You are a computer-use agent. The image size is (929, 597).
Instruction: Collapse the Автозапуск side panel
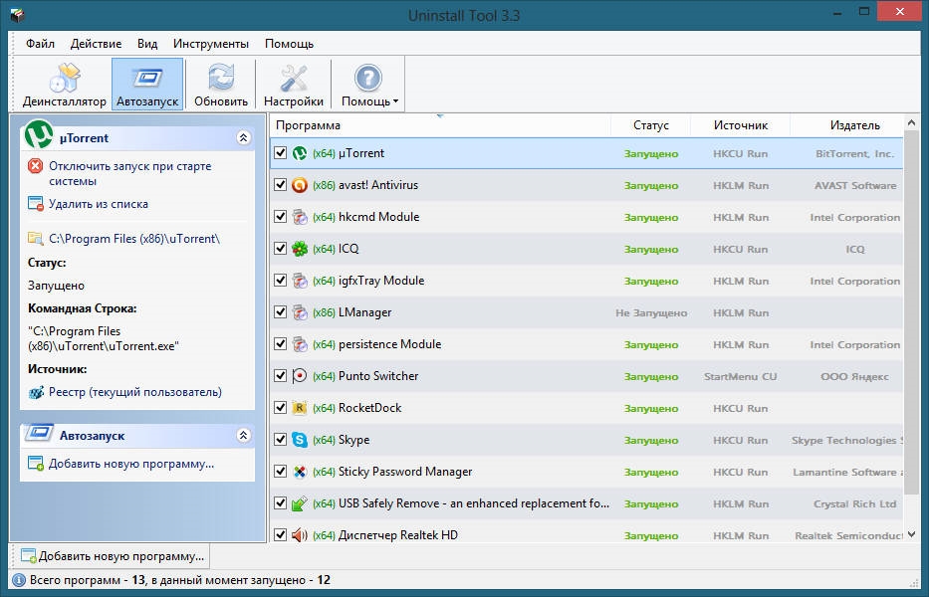click(x=244, y=436)
